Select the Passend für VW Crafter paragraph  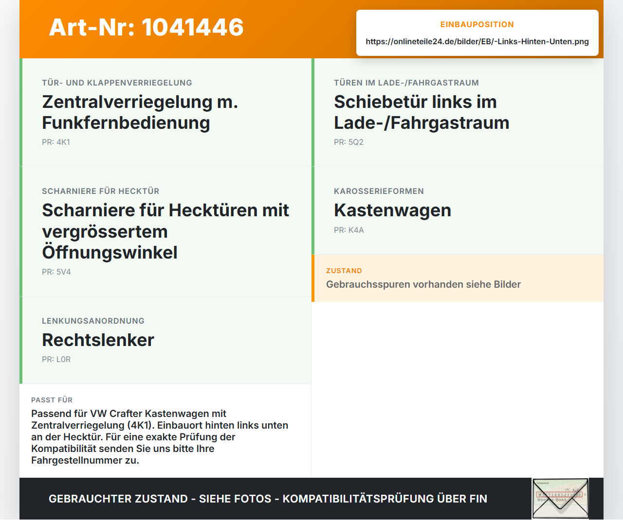tap(160, 437)
